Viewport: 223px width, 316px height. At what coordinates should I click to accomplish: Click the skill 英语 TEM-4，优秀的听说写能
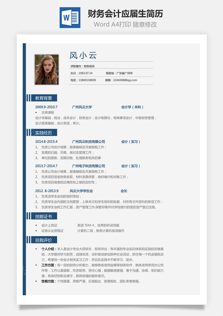coord(98,225)
